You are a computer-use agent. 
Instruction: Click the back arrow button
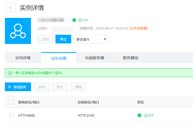coord(10,8)
